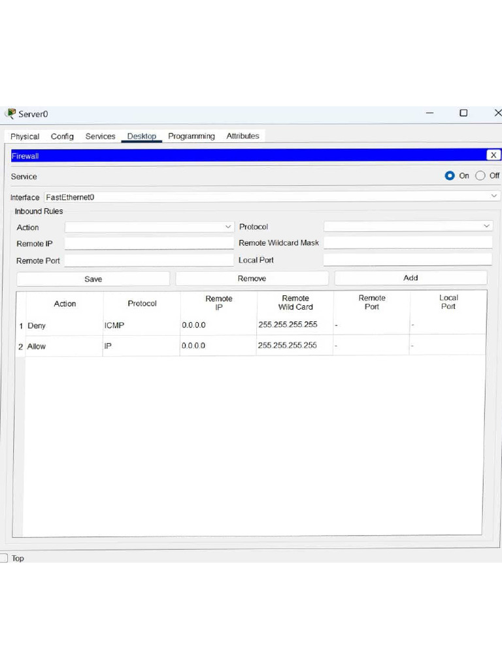The width and height of the screenshot is (502, 669).
Task: Click the Server0 Packet Tracer window icon
Action: point(10,114)
